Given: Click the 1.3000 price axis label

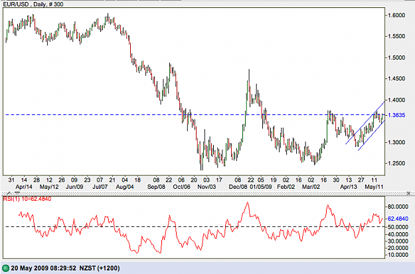Looking at the screenshot, I should point(396,142).
